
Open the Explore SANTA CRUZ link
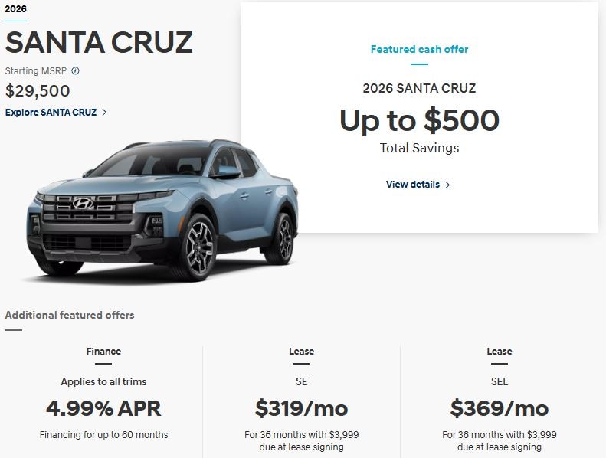[51, 113]
